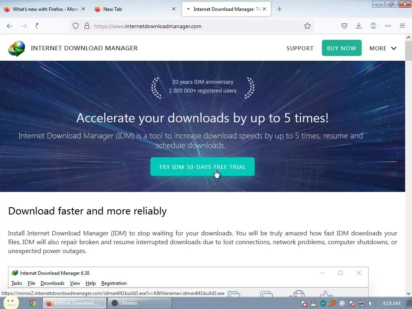Close the What's new with Firefox tab
Viewport: 412px width, 309px height.
click(x=83, y=9)
